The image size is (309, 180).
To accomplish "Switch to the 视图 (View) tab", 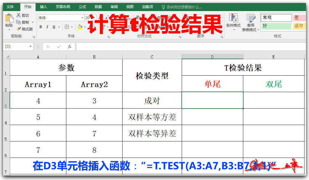I will click(x=130, y=7).
